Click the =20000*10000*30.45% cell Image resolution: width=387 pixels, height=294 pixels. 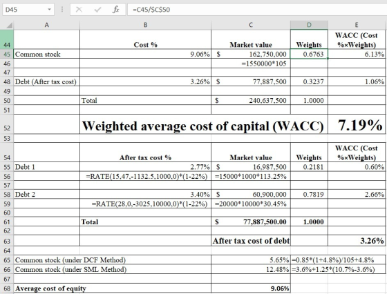tap(251, 204)
